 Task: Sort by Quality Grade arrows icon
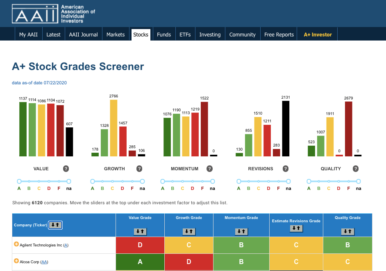pos(347,231)
